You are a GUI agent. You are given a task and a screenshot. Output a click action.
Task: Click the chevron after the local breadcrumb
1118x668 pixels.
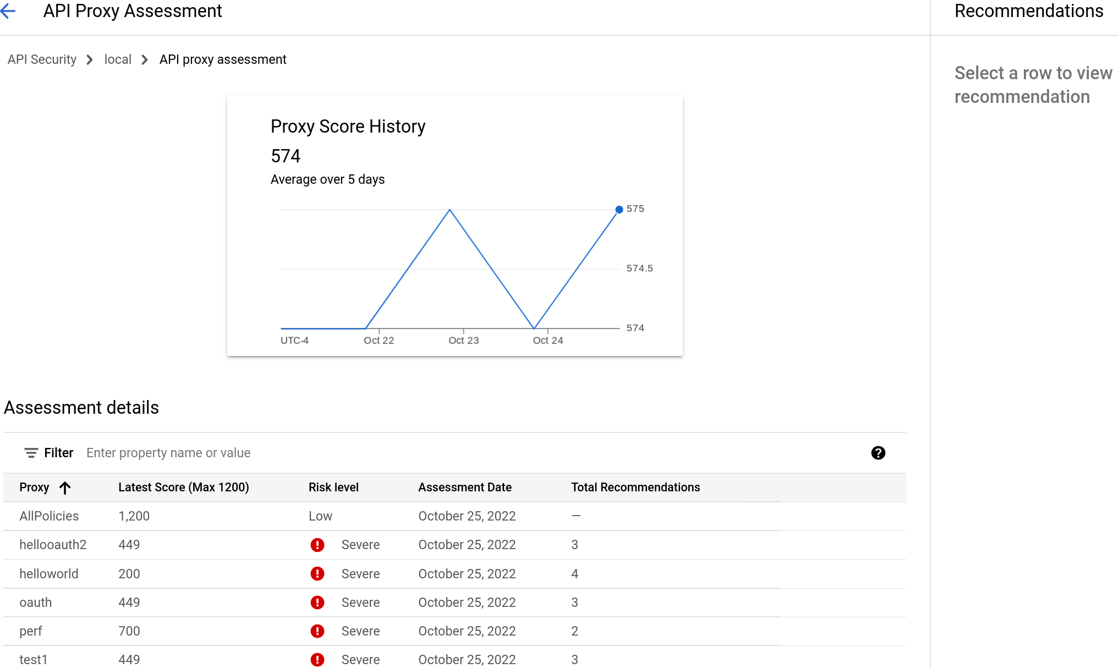[144, 59]
